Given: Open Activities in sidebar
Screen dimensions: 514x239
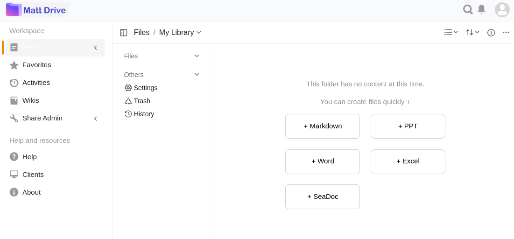Looking at the screenshot, I should (x=36, y=83).
